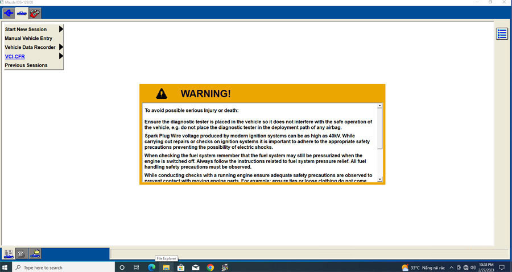Click the Windows taskbar search box
512x272 pixels.
coord(63,267)
